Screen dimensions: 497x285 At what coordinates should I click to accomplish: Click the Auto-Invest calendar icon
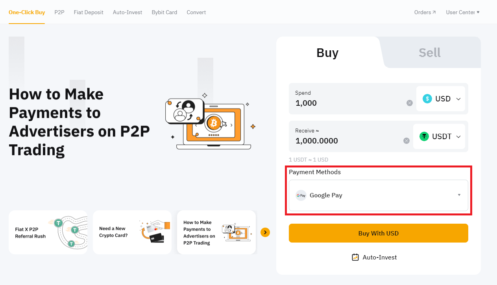pos(355,257)
